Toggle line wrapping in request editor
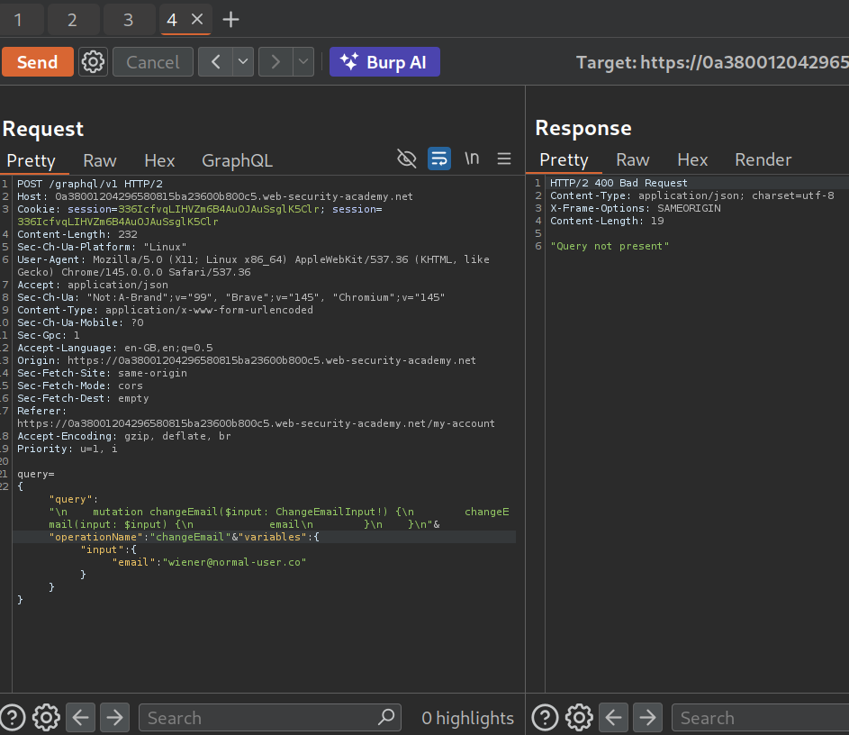The width and height of the screenshot is (849, 735). pos(438,159)
